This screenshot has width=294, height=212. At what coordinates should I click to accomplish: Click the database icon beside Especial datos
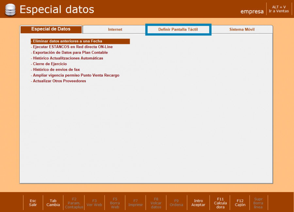10,9
